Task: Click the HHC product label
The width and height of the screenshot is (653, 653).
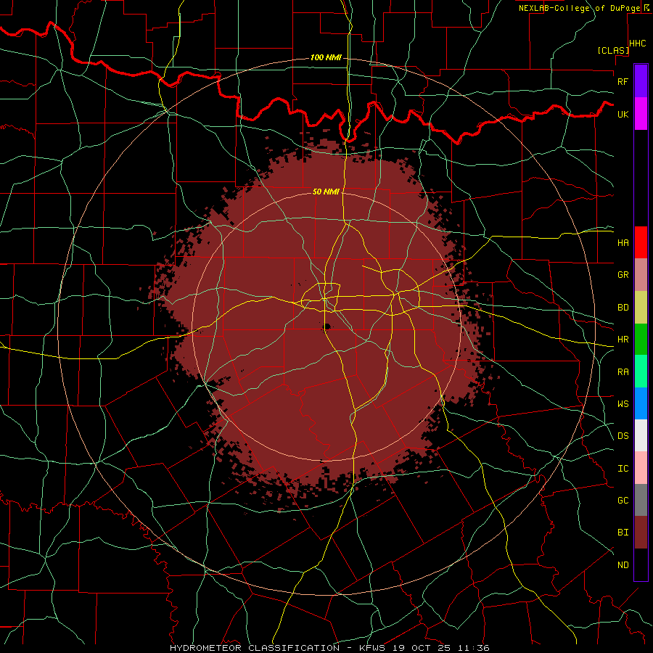Action: click(x=638, y=44)
